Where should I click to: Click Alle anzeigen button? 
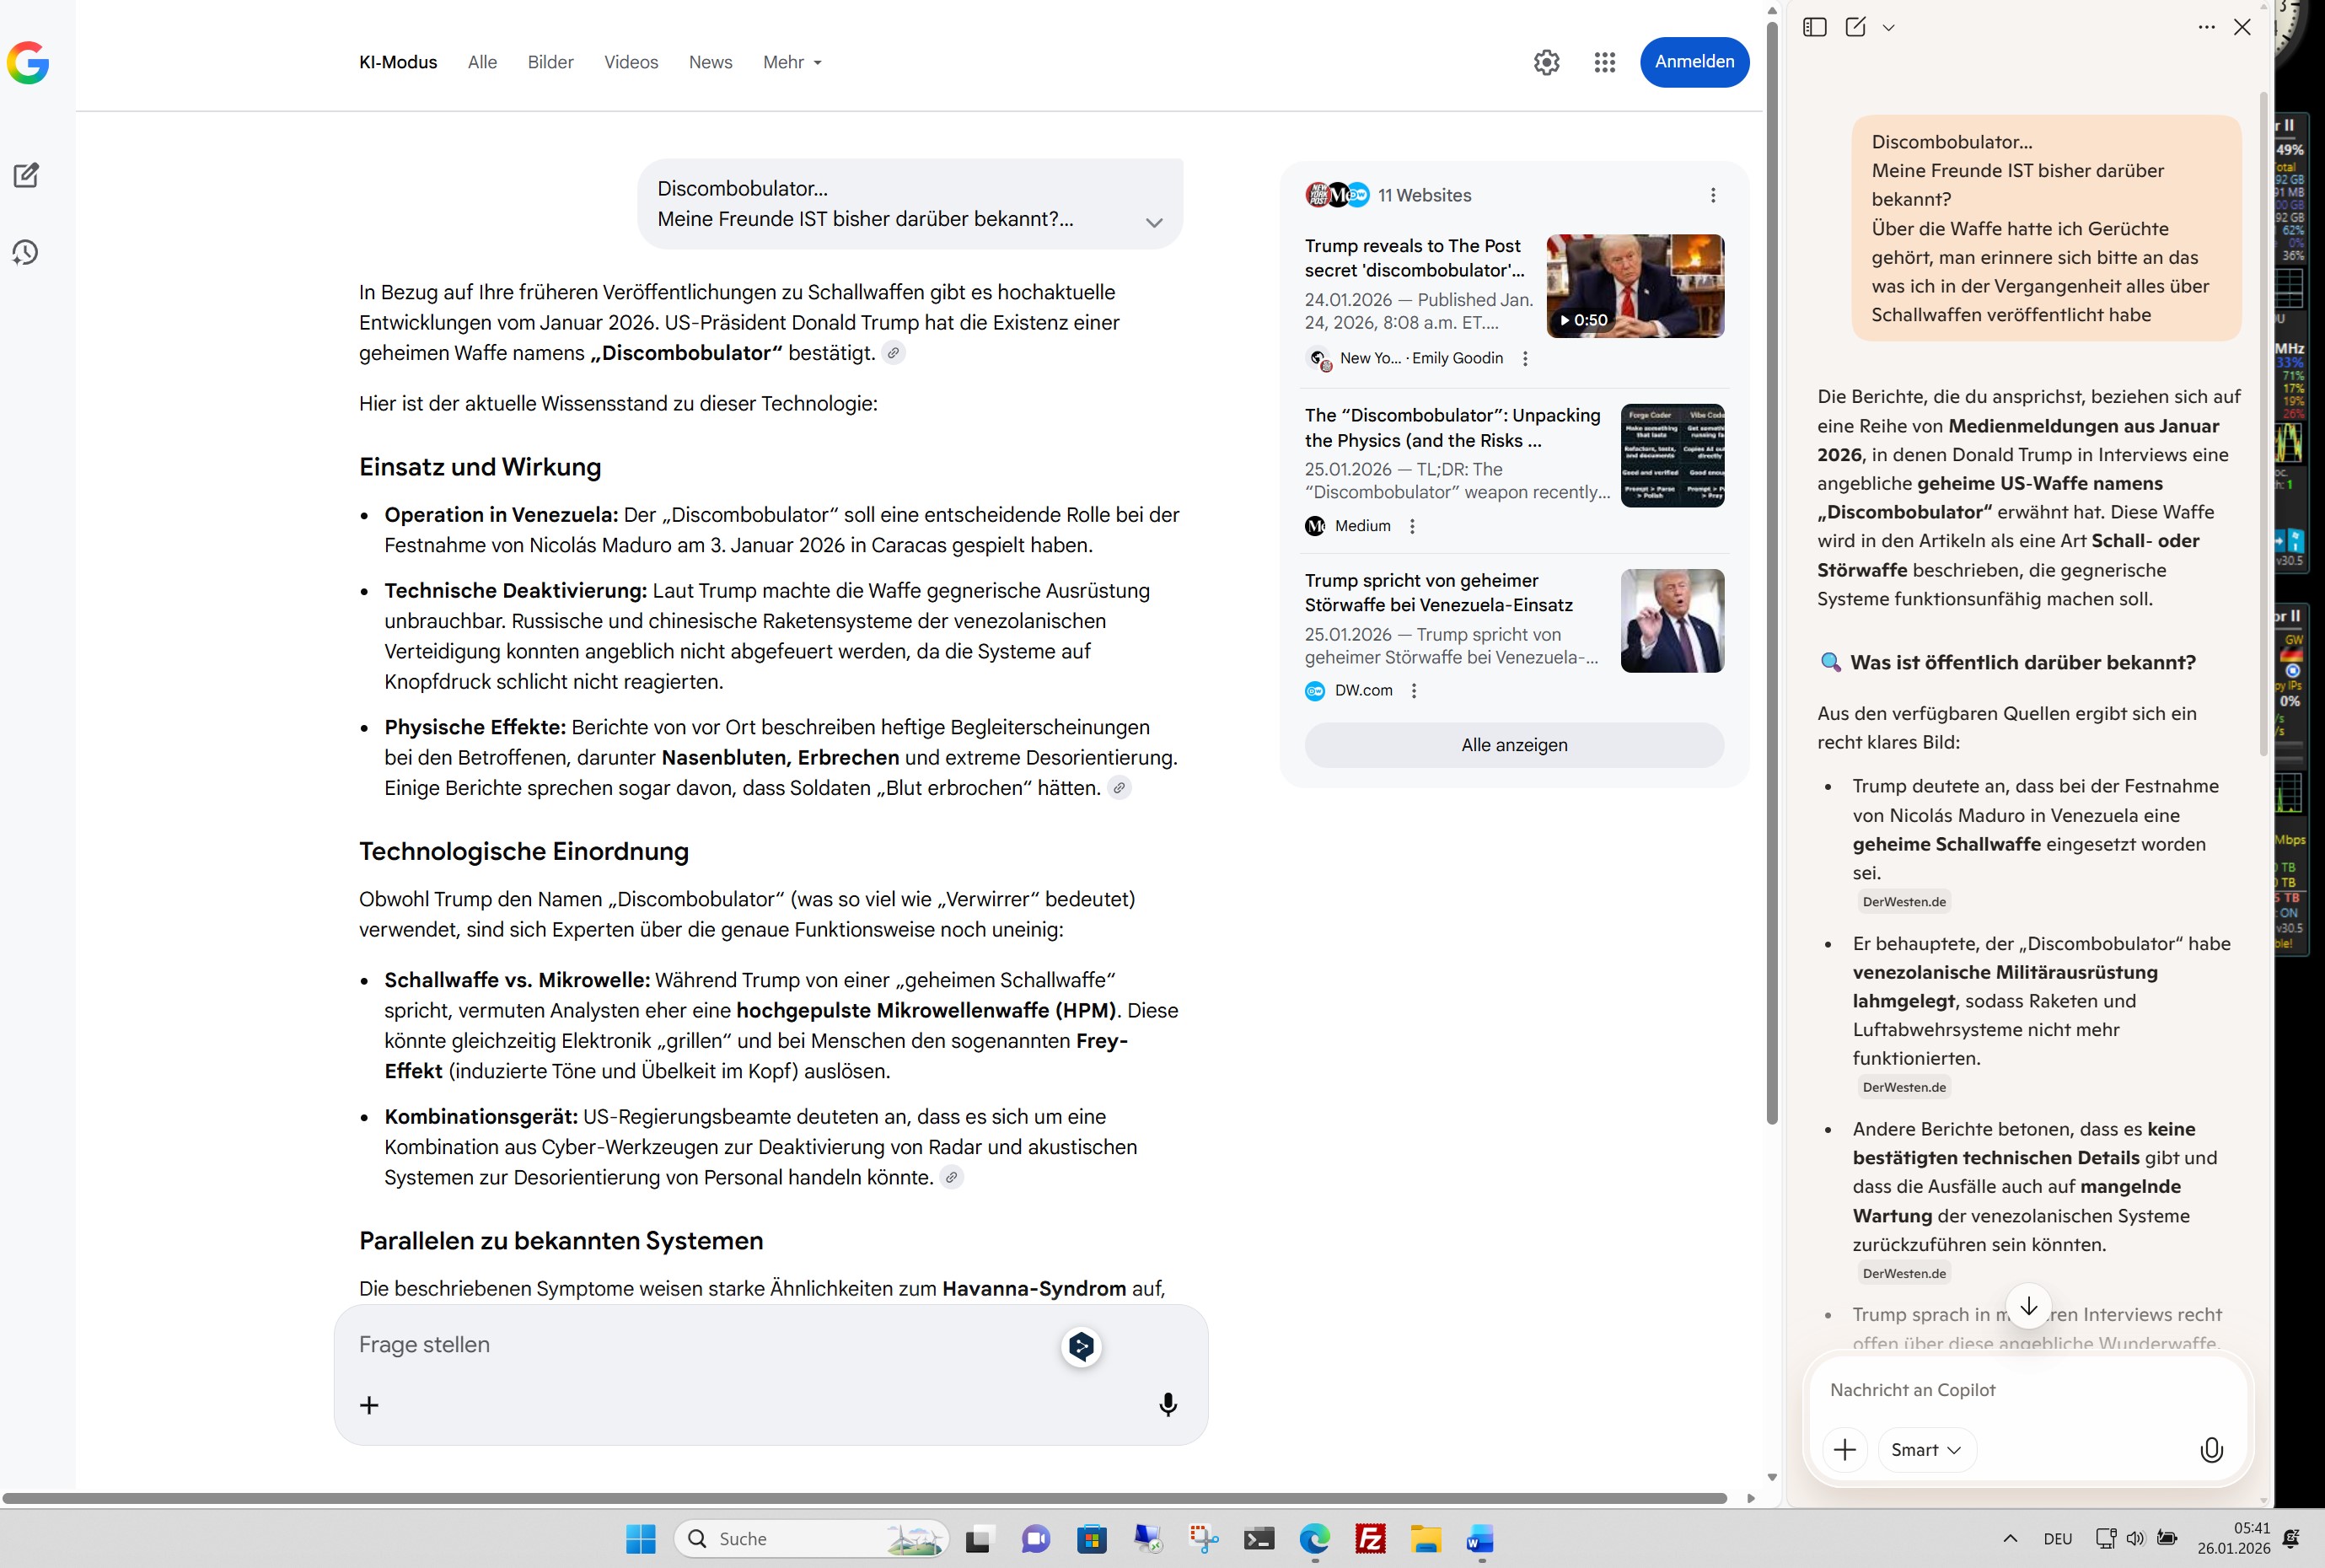(x=1513, y=745)
